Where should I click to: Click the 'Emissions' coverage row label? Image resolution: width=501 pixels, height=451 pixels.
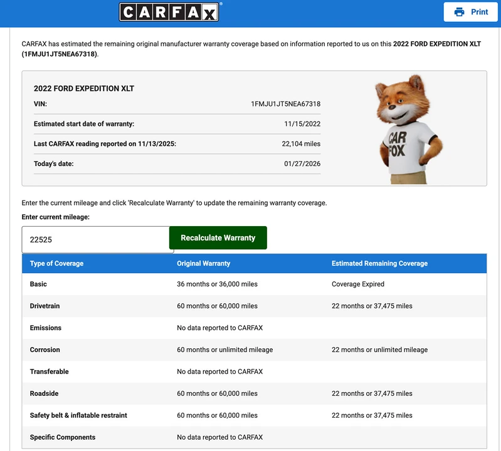pos(46,328)
